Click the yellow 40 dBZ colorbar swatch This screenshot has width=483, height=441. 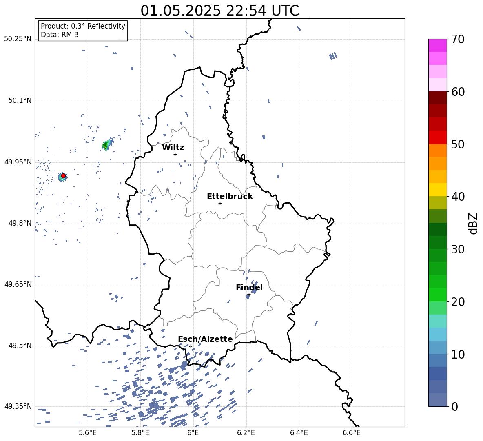click(x=437, y=190)
